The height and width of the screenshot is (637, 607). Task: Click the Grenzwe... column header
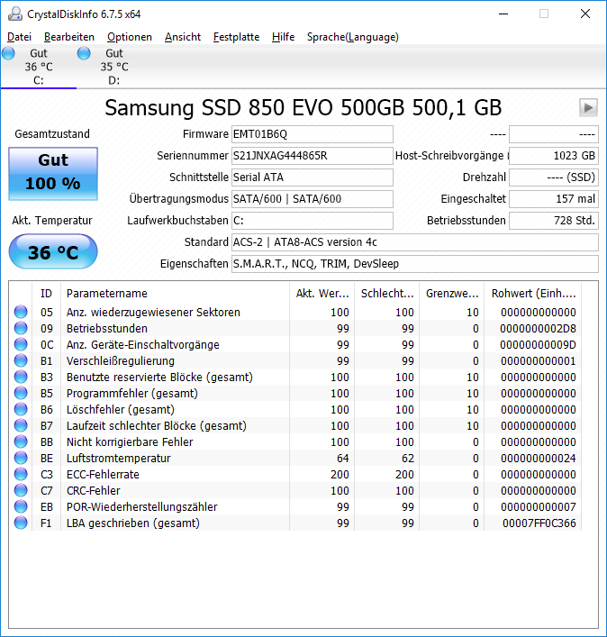452,294
